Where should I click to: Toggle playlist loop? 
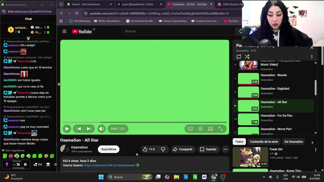239,57
